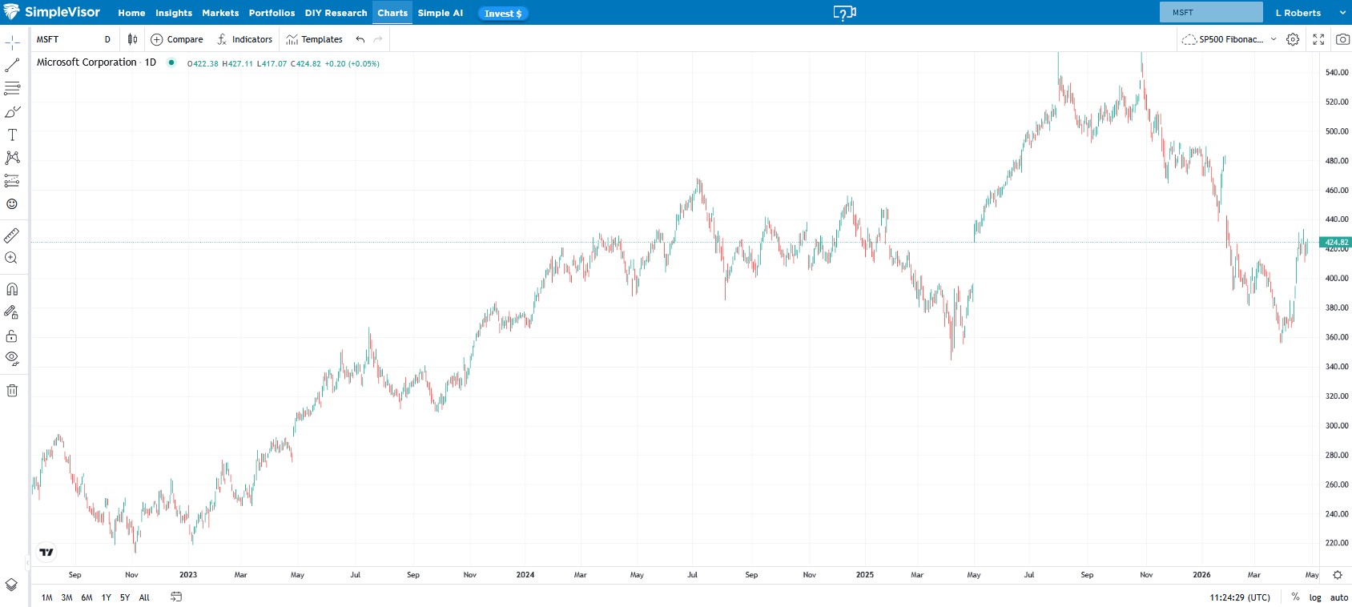
Task: Open the Fibonacci retracement tool
Action: [12, 89]
